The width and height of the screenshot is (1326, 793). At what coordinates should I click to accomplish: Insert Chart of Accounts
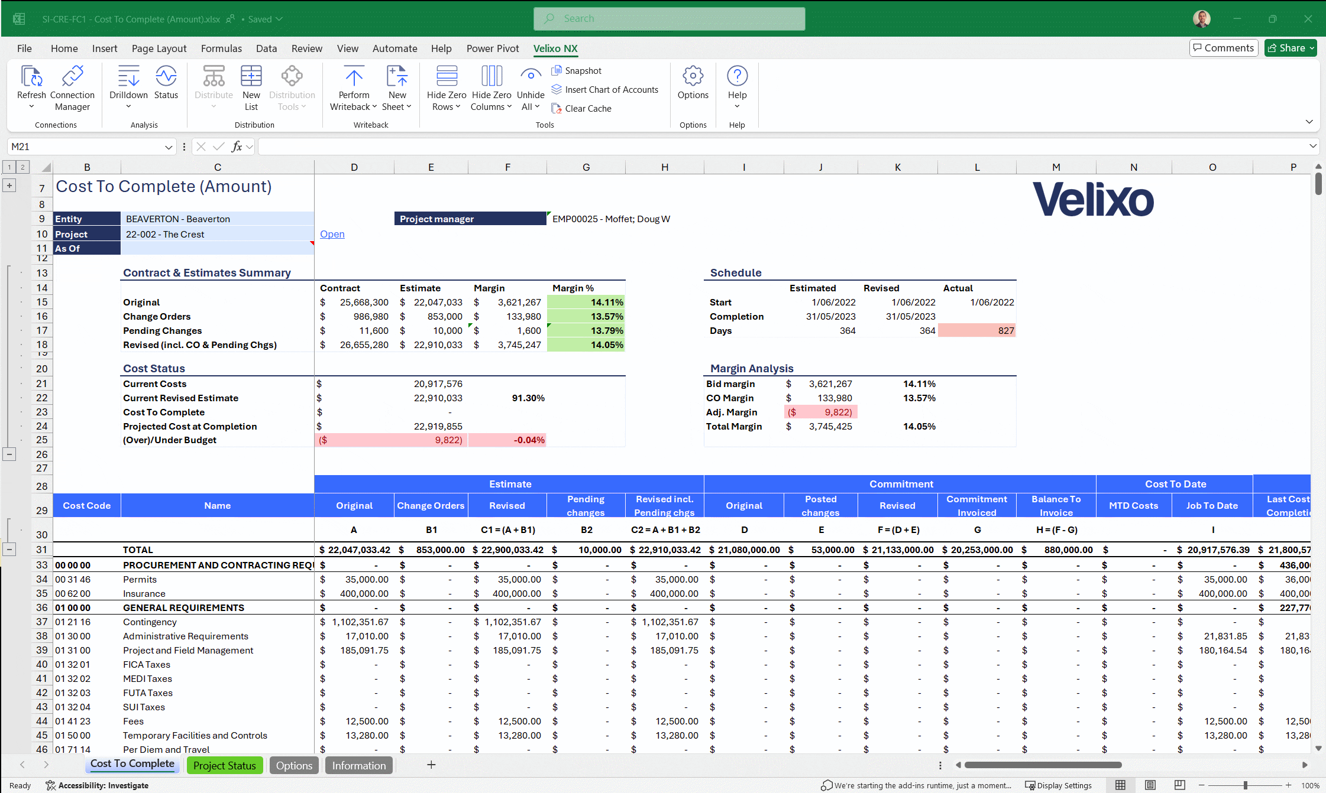coord(605,90)
